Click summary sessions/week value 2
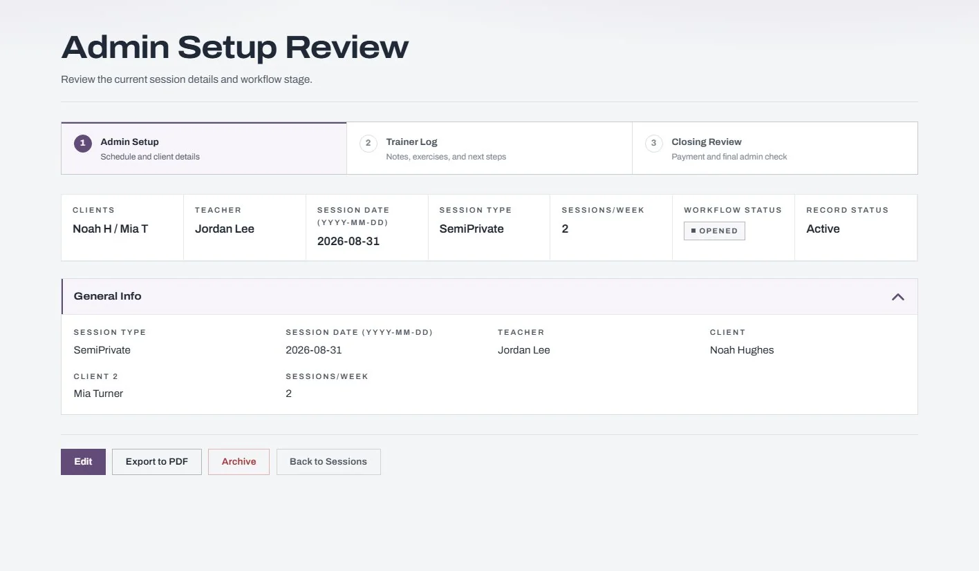 (x=565, y=229)
